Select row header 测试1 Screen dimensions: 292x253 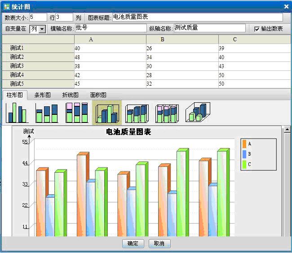point(38,48)
